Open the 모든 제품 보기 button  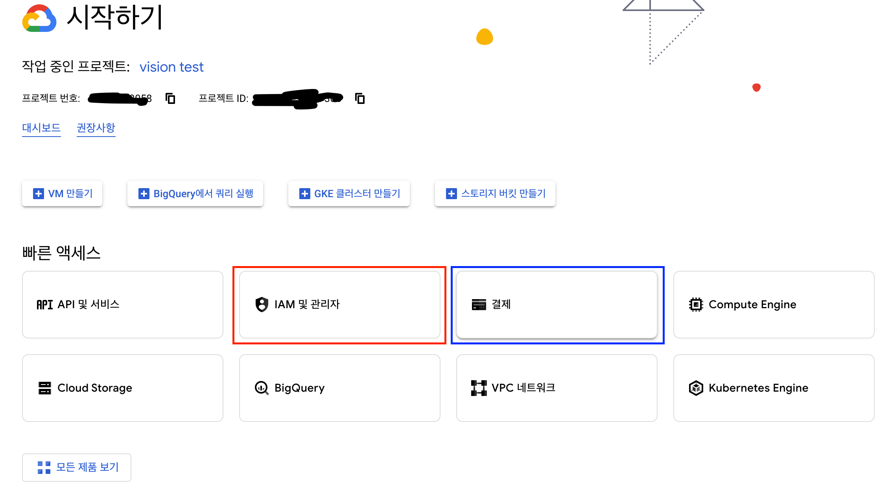(x=77, y=467)
